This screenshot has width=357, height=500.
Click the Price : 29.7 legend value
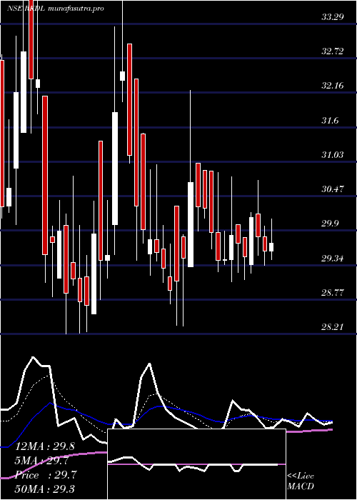pyautogui.click(x=46, y=475)
